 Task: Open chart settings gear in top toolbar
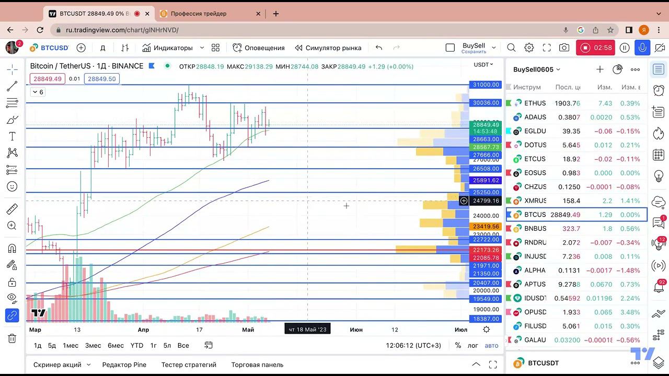point(529,48)
